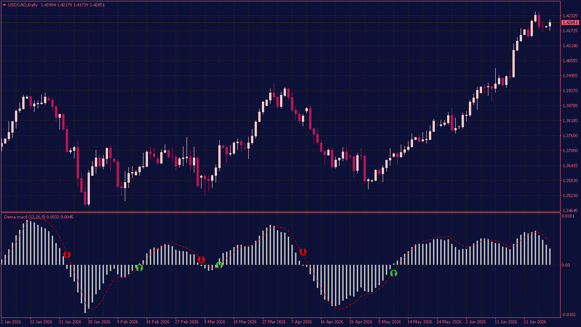Click the 11 Jun 2026 date label
Image resolution: width=581 pixels, height=327 pixels.
click(x=506, y=322)
